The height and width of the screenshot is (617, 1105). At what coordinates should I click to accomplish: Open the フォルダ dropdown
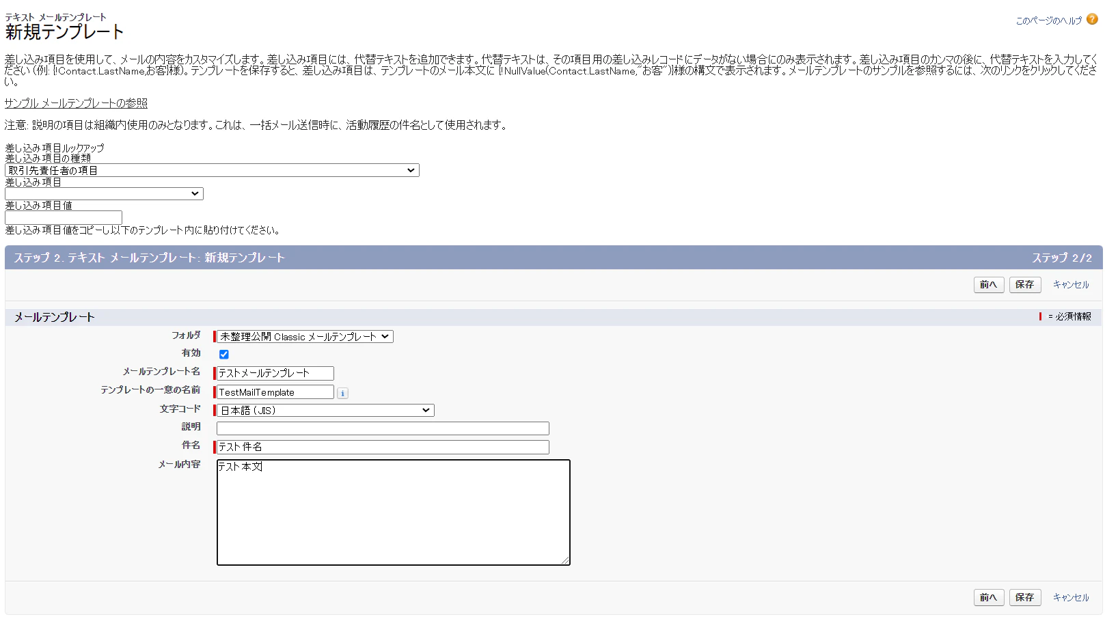(x=305, y=336)
